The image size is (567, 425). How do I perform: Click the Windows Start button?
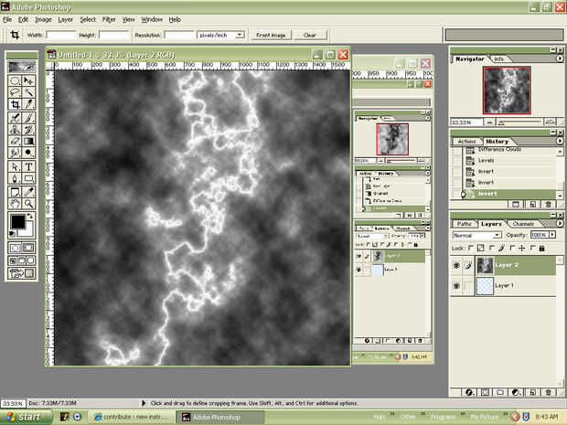tap(21, 417)
